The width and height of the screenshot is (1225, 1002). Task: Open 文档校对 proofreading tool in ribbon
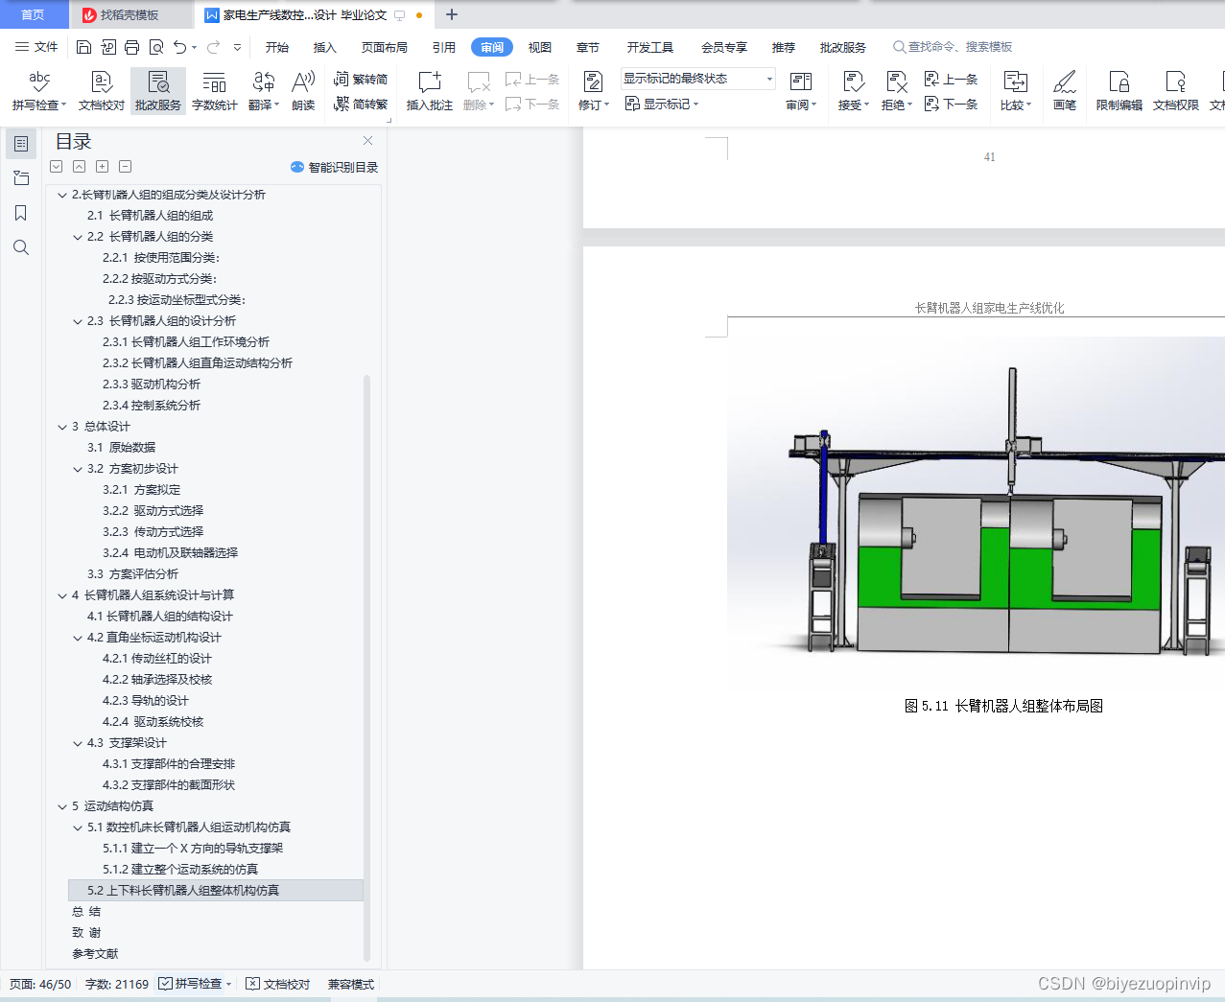pyautogui.click(x=102, y=91)
